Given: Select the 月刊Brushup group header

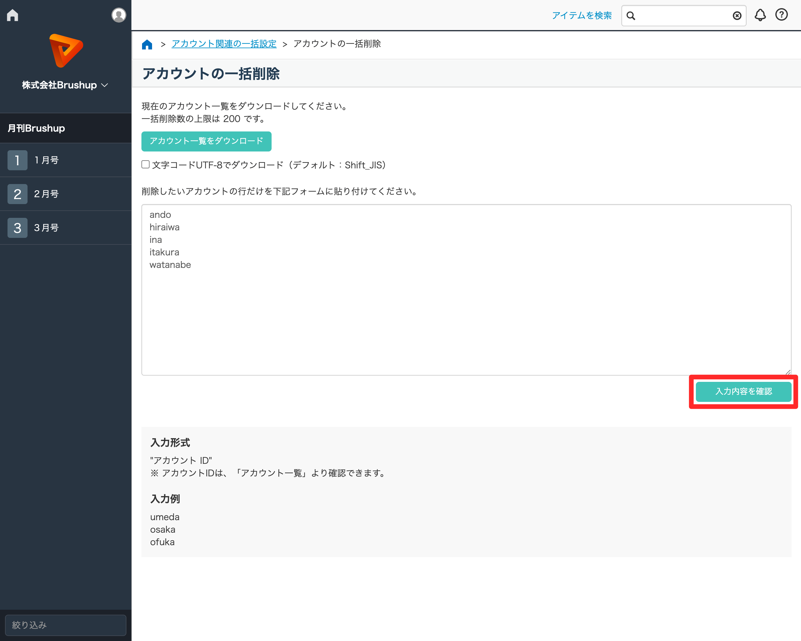Looking at the screenshot, I should point(66,128).
